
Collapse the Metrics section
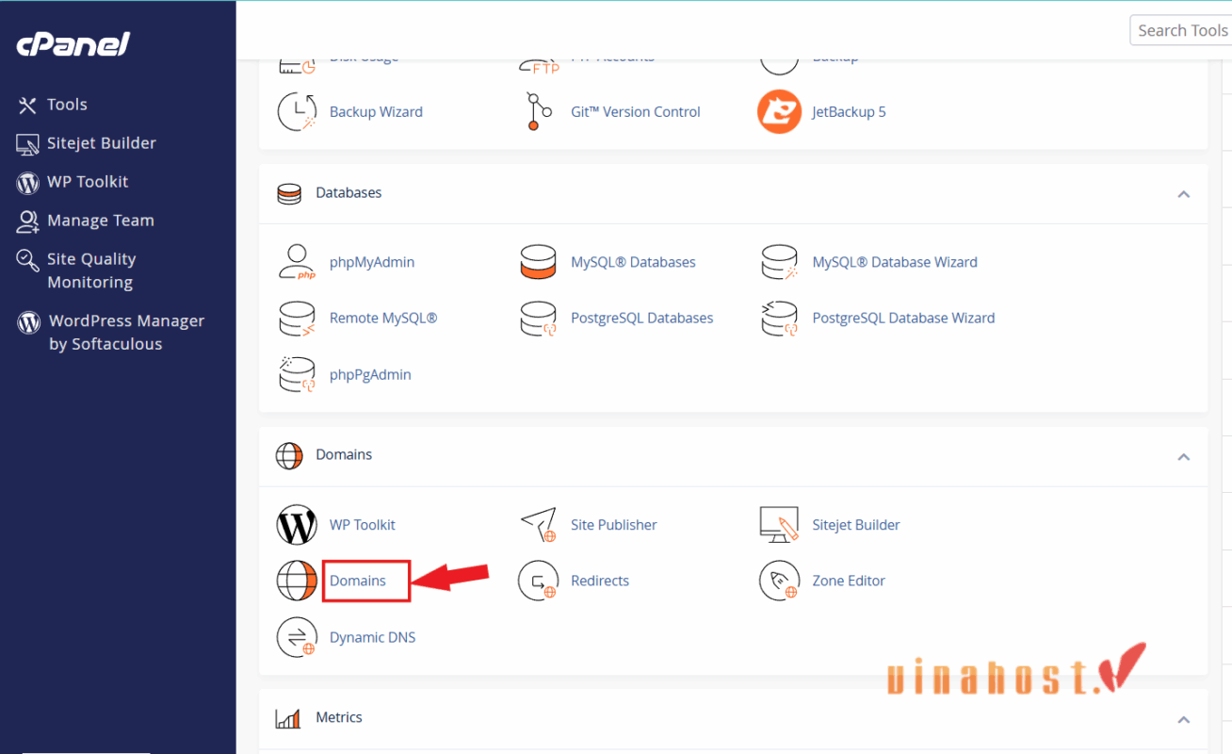coord(1183,717)
